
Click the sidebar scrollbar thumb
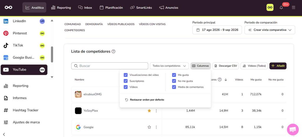tap(52, 54)
